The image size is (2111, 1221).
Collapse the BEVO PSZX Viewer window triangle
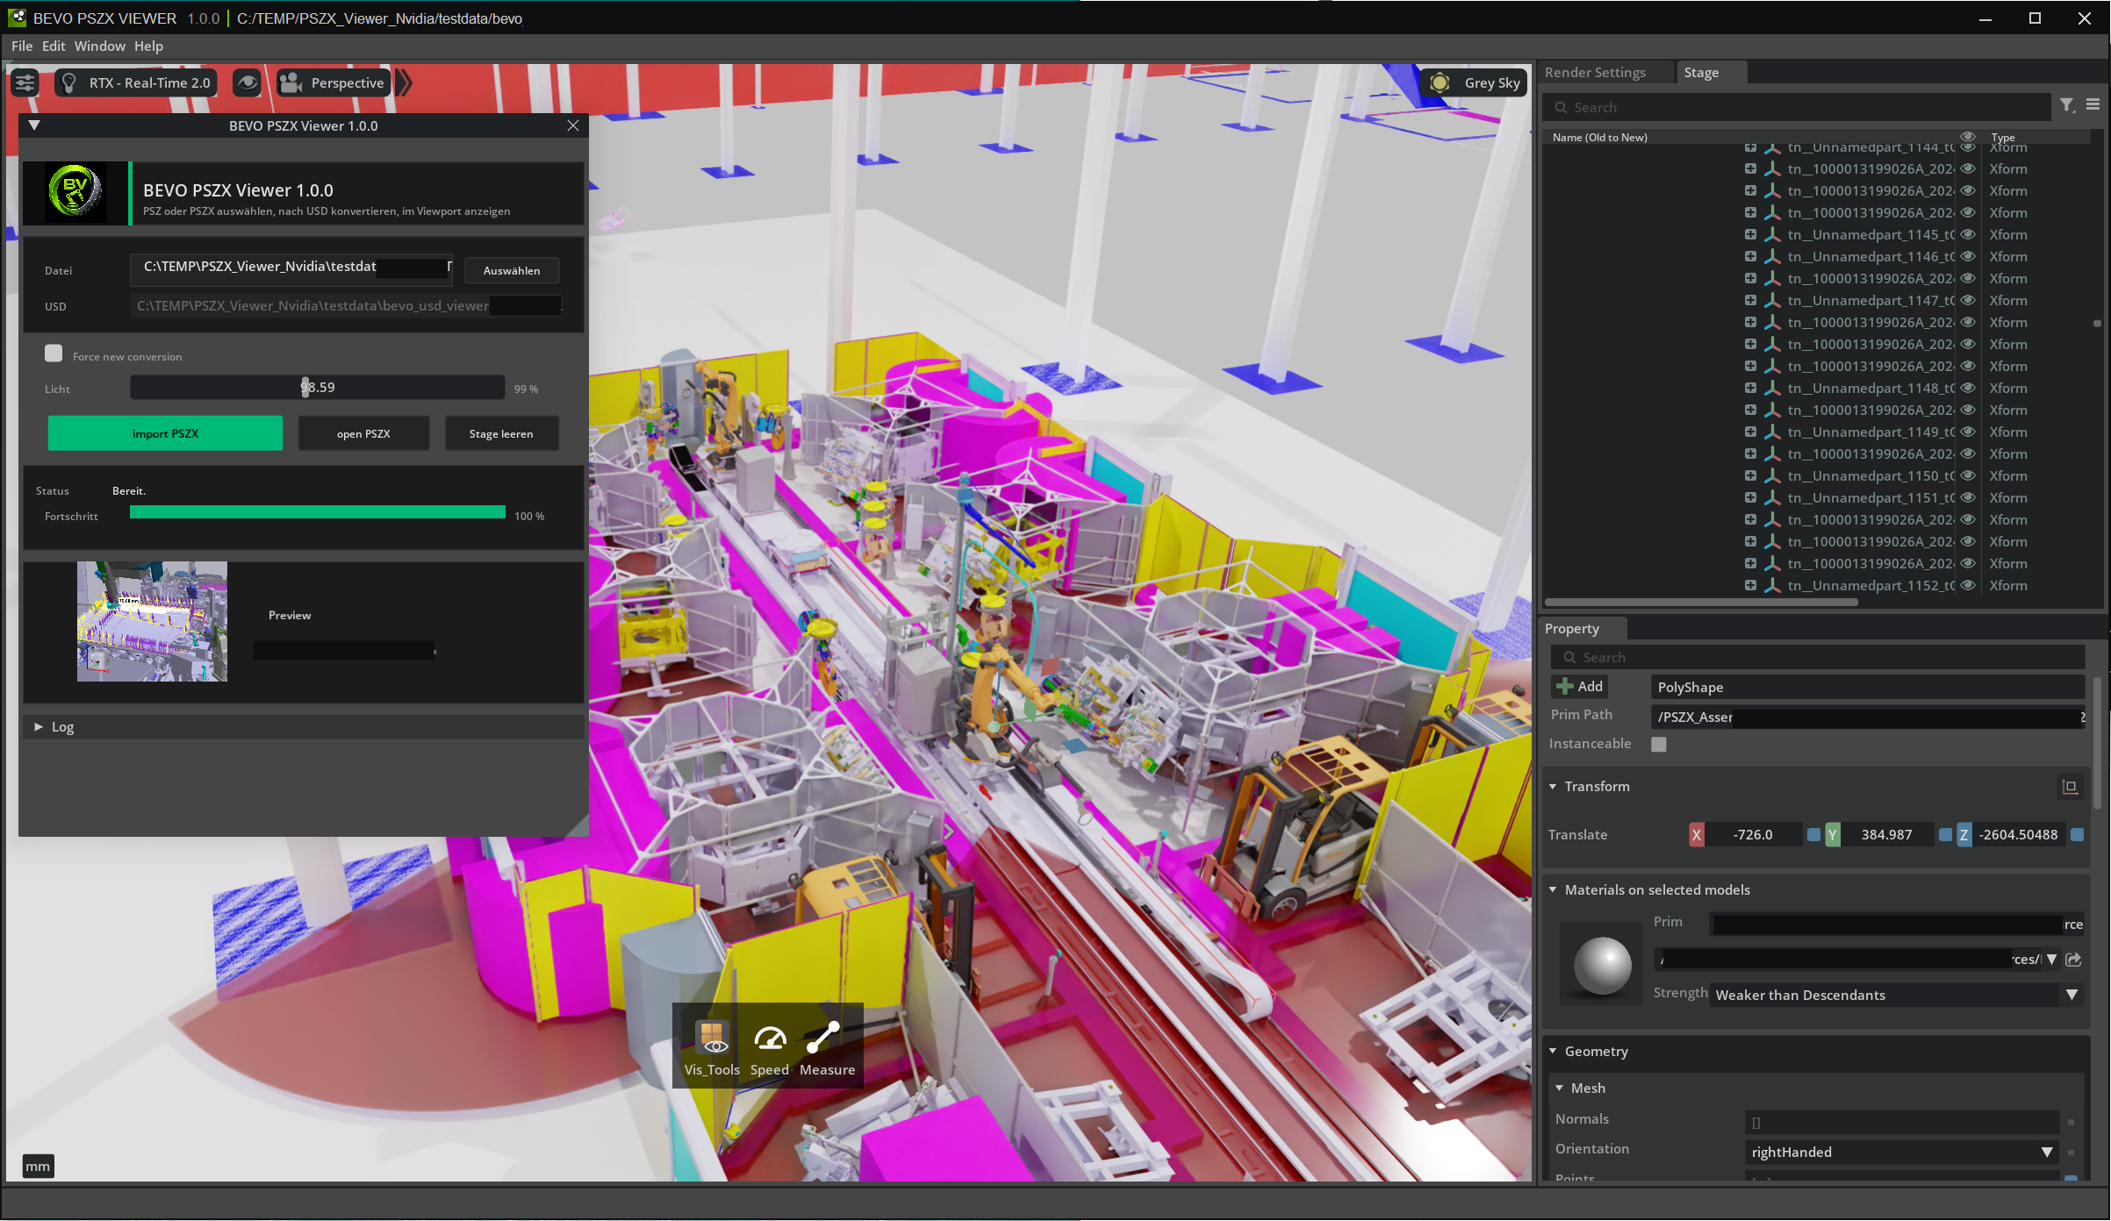click(x=34, y=125)
